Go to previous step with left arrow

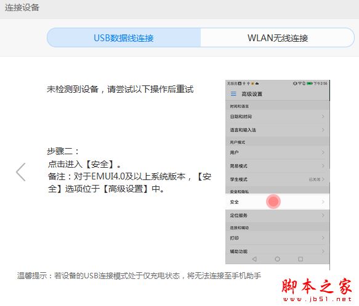click(21, 172)
